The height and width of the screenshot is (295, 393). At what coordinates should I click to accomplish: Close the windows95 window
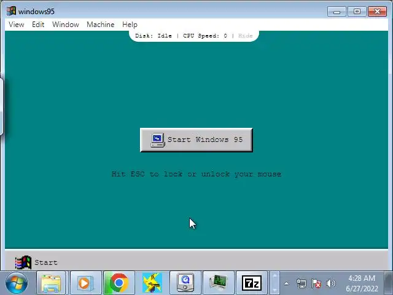click(x=377, y=11)
